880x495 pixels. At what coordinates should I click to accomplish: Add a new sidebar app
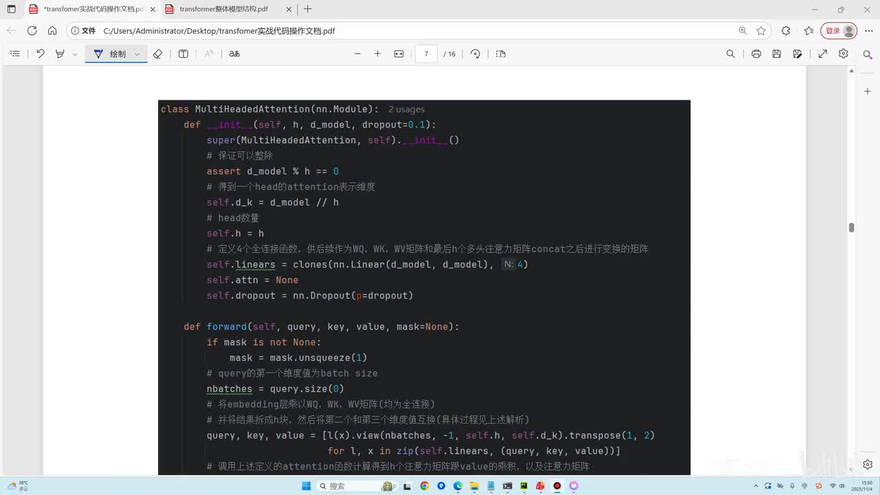click(x=868, y=91)
